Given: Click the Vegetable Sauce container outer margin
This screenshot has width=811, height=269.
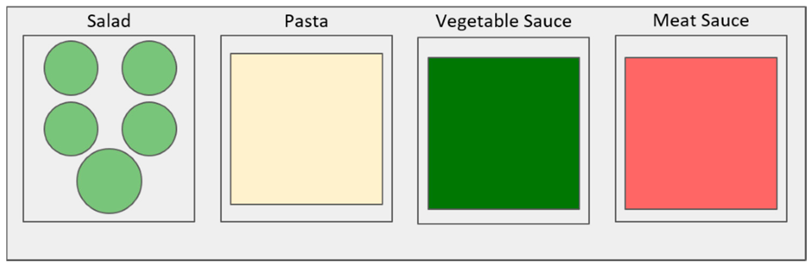Looking at the screenshot, I should (x=504, y=217).
